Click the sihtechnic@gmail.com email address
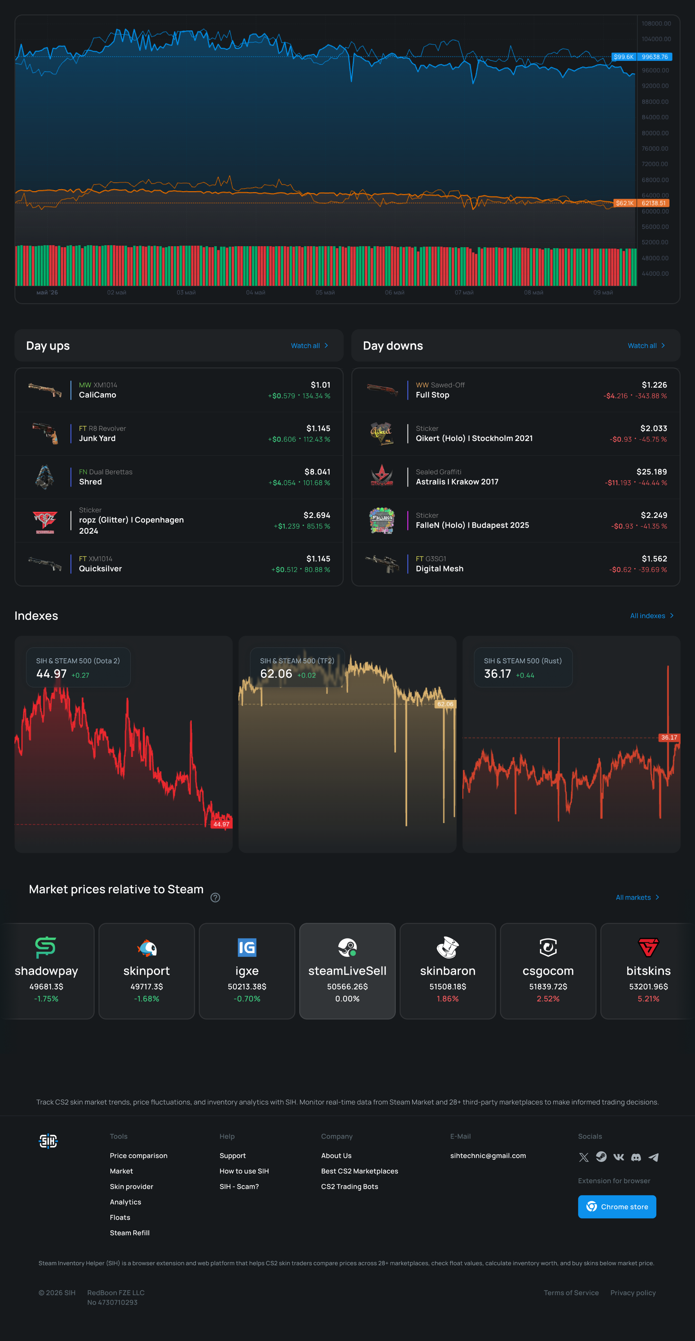Screen dimensions: 695x1341 coord(488,1156)
